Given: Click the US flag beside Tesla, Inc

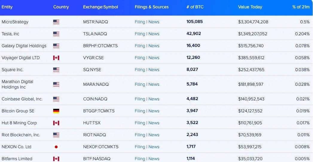Looking at the screenshot, I should point(56,34).
